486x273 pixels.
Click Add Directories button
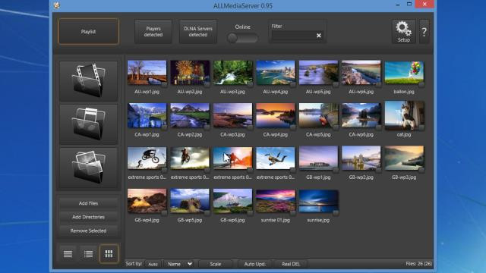(88, 217)
